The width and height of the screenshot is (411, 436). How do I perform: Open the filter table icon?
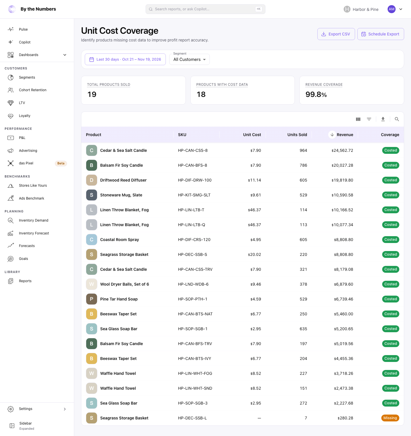tap(369, 119)
